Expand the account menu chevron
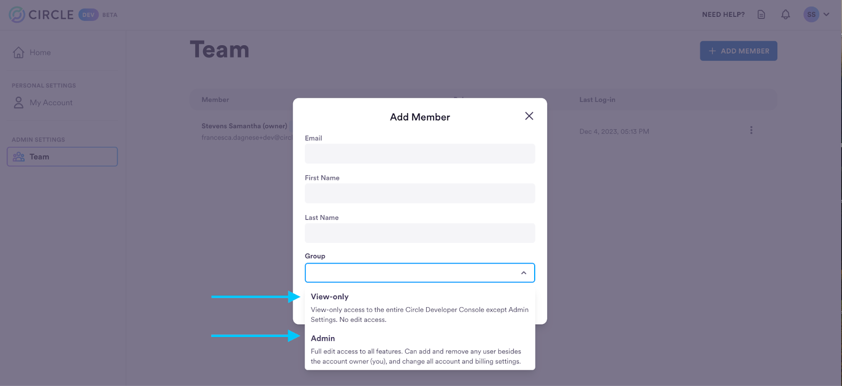 point(827,15)
